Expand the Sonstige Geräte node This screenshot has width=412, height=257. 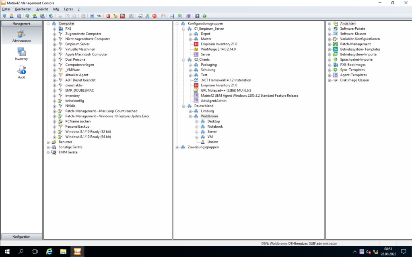click(x=48, y=147)
